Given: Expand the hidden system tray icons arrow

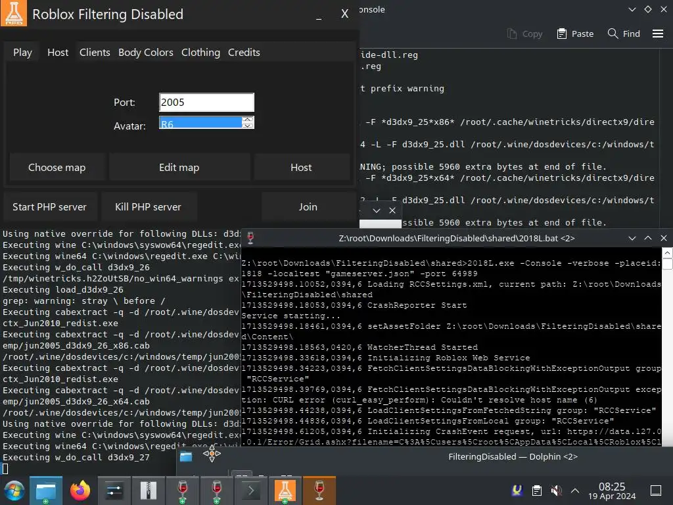Looking at the screenshot, I should click(x=575, y=491).
